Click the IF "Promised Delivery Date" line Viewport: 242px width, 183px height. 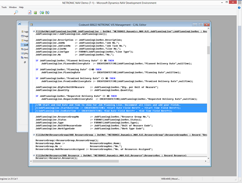(76, 78)
